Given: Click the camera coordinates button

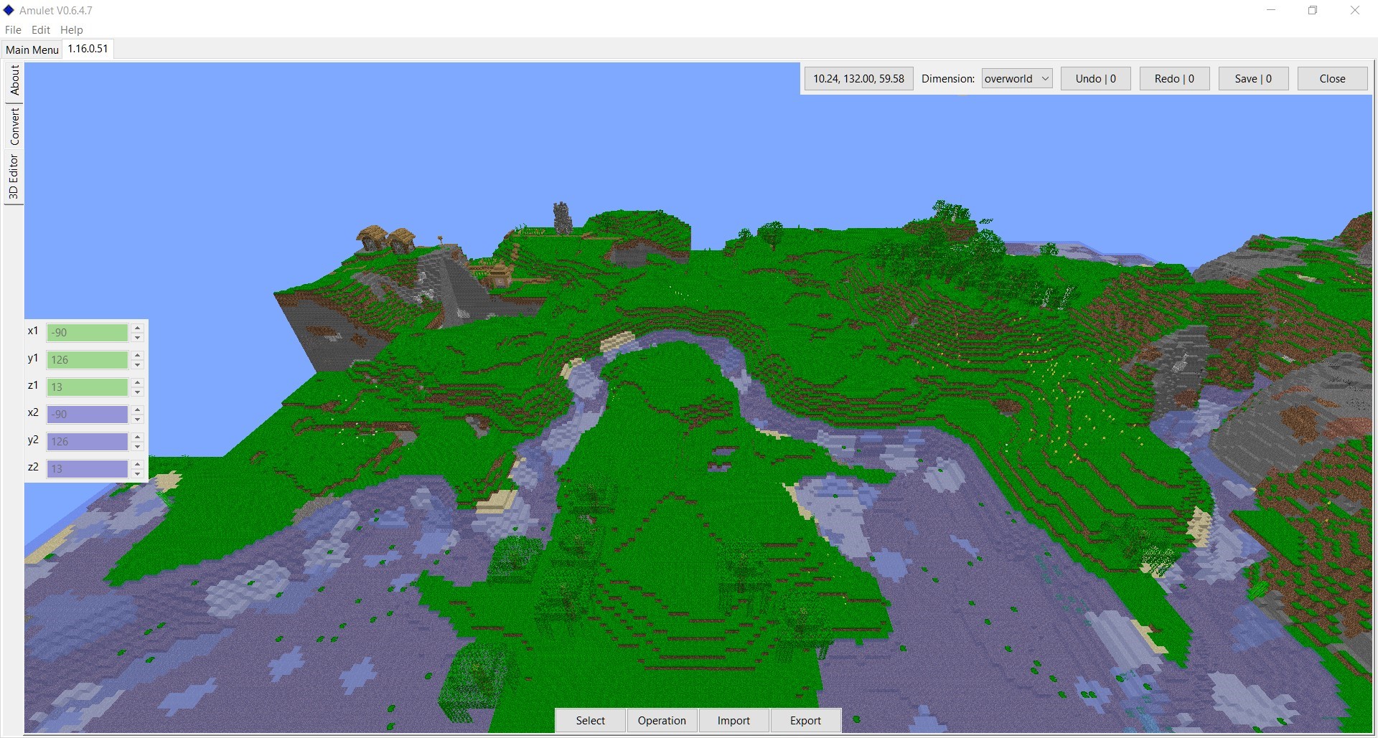Looking at the screenshot, I should click(x=858, y=78).
